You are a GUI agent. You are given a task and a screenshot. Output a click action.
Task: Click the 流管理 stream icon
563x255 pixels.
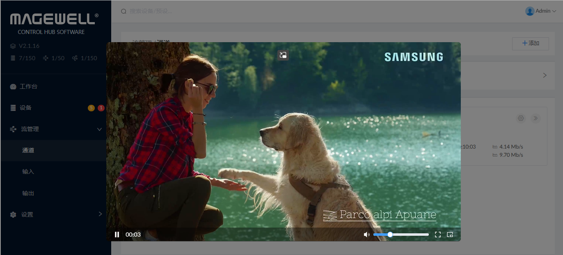pyautogui.click(x=13, y=129)
